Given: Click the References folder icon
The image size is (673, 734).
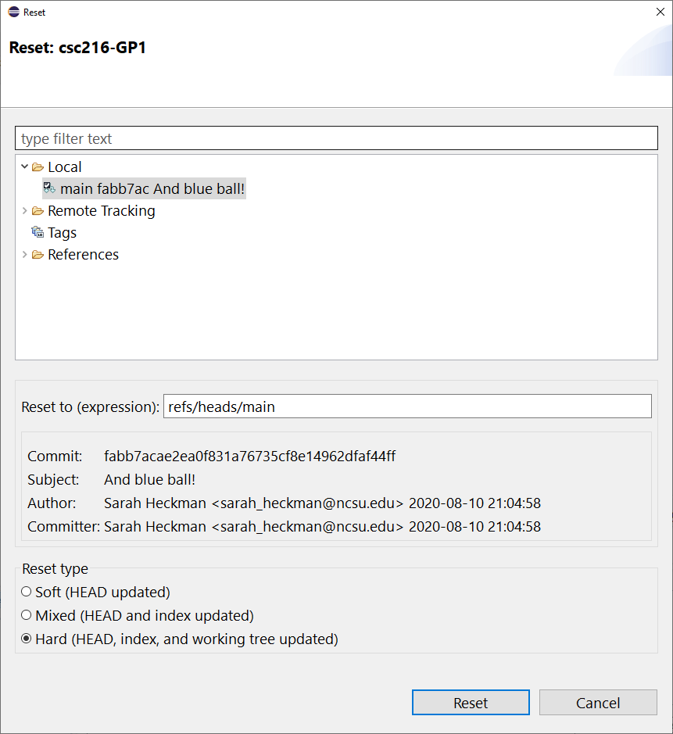Looking at the screenshot, I should pyautogui.click(x=38, y=255).
